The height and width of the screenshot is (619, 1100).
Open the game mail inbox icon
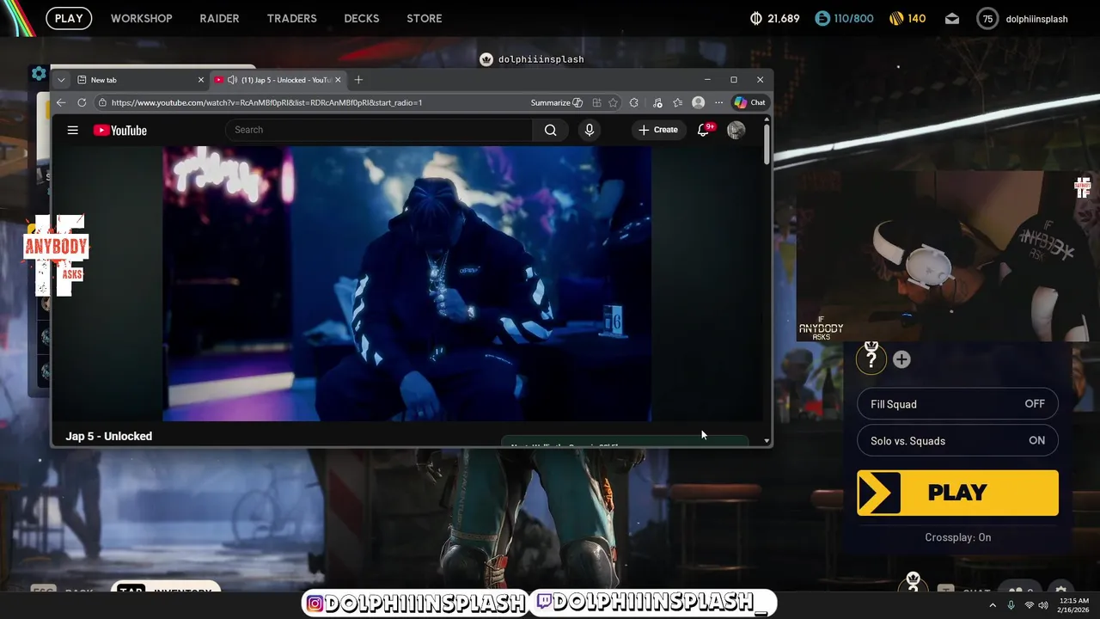coord(952,18)
